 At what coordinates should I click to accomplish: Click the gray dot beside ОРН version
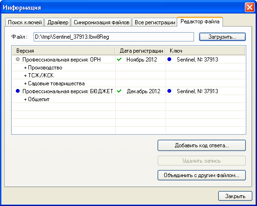18,59
